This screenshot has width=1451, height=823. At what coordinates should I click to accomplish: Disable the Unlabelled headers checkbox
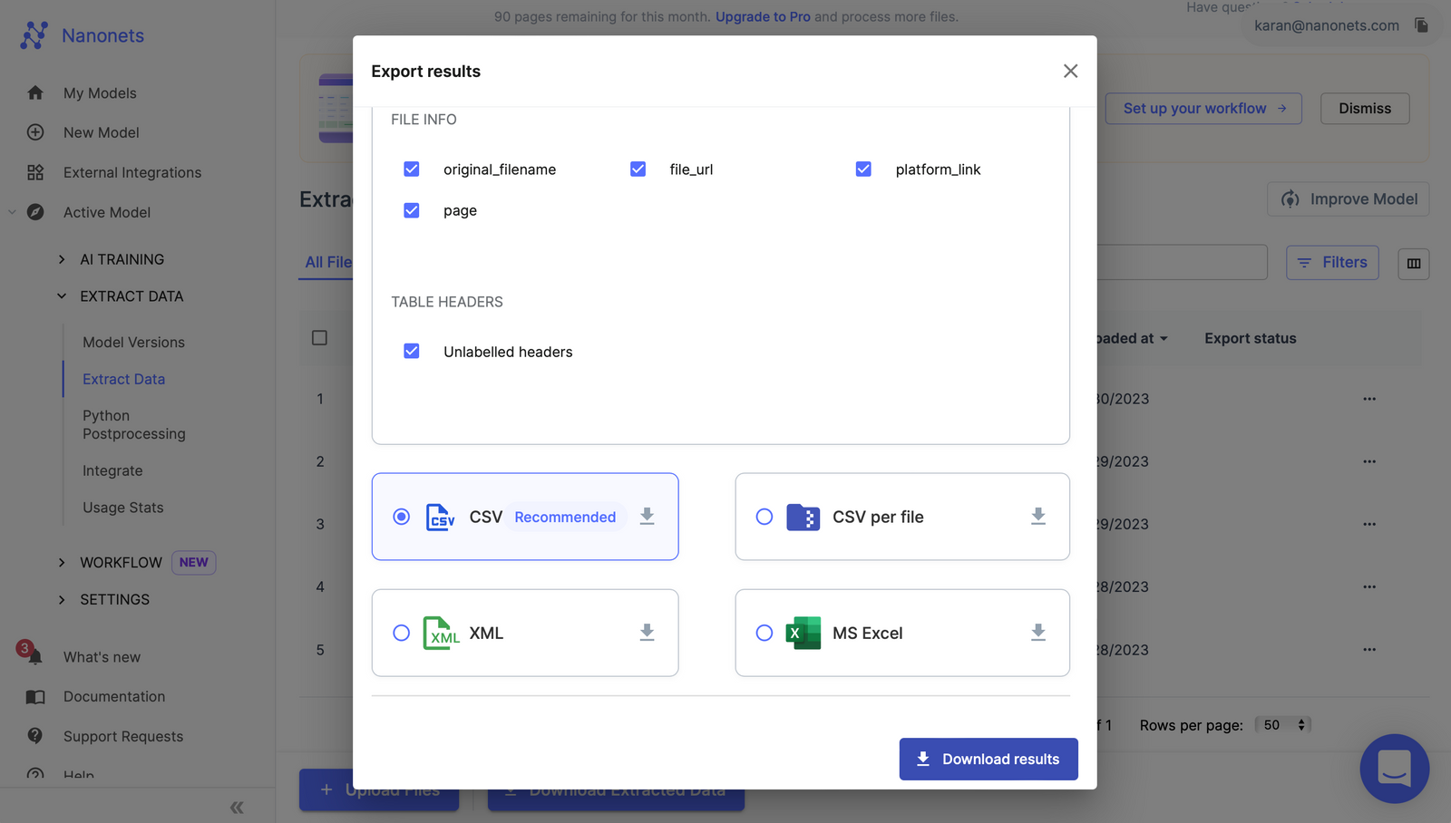tap(412, 351)
